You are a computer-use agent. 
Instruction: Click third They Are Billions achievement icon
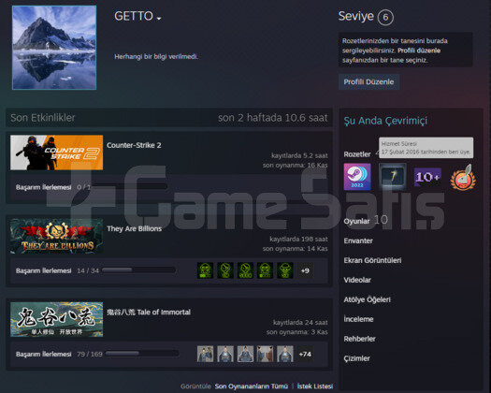click(245, 270)
